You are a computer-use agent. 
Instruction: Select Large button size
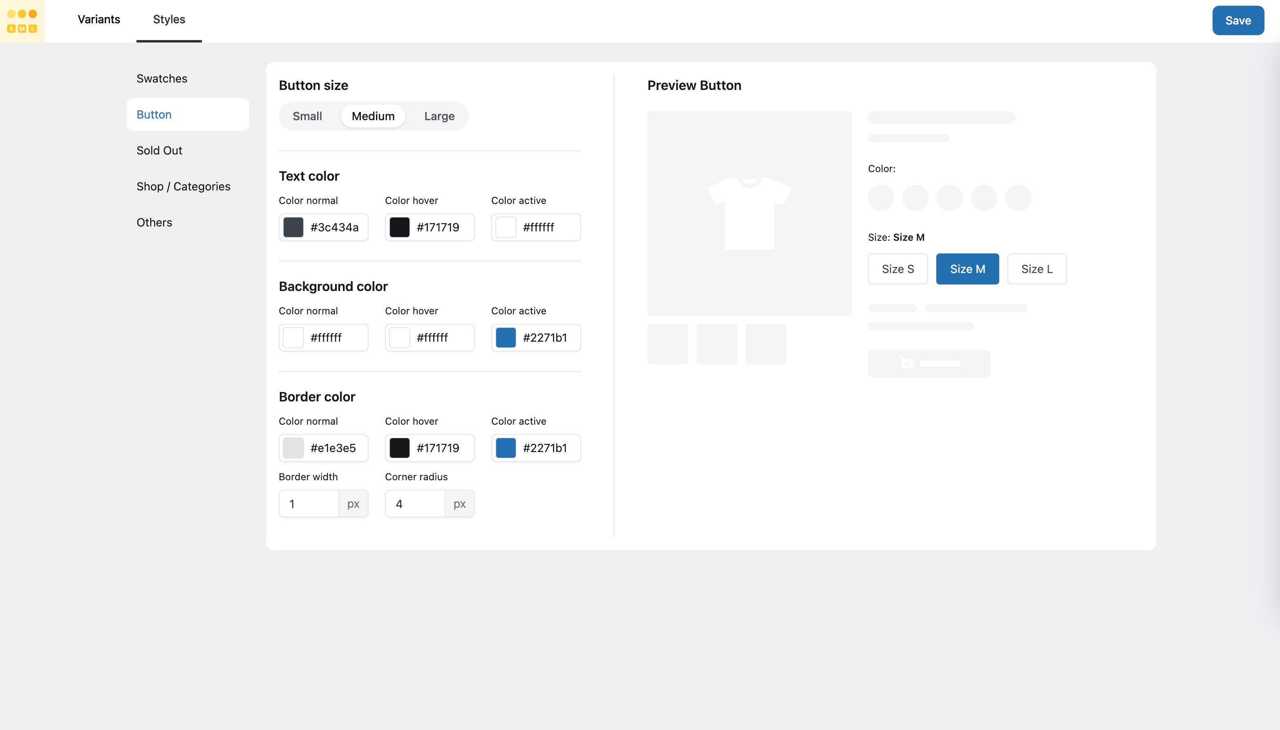439,116
